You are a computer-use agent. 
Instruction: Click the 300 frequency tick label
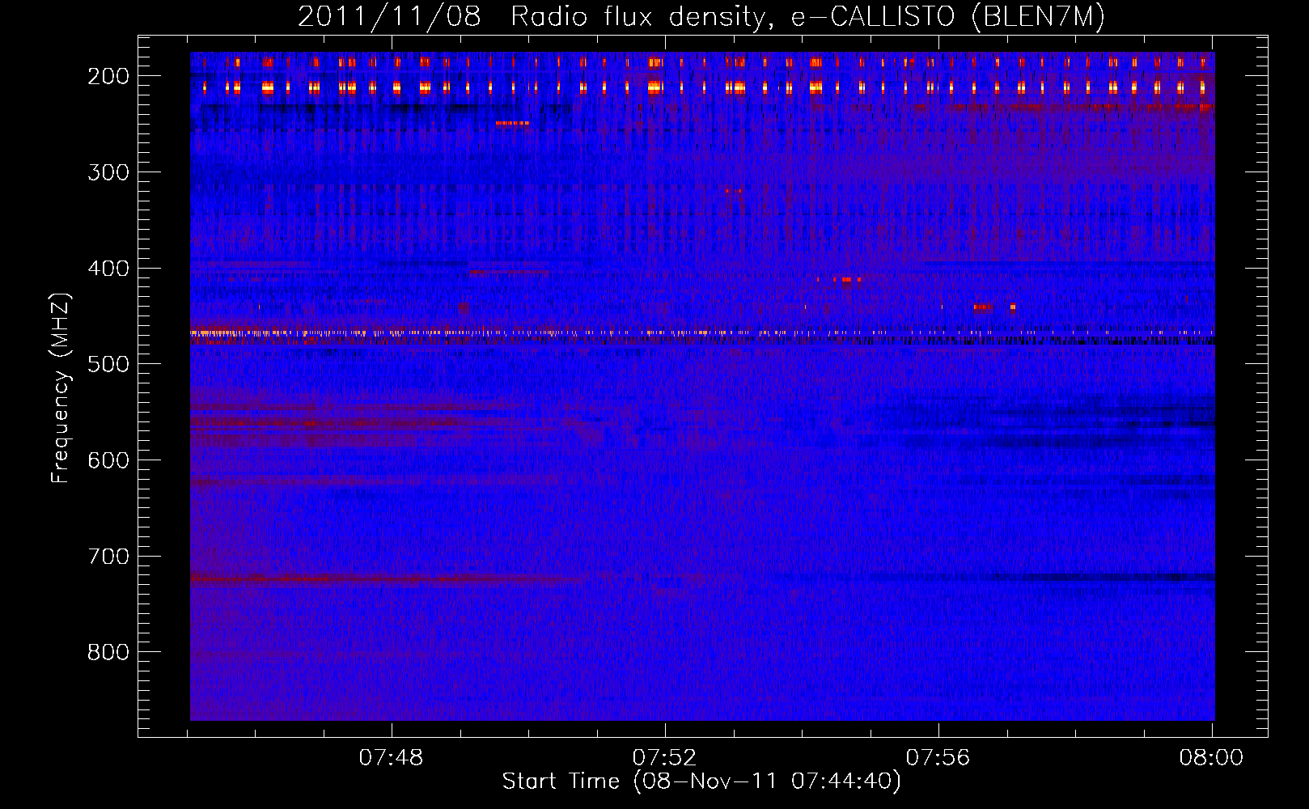(108, 172)
